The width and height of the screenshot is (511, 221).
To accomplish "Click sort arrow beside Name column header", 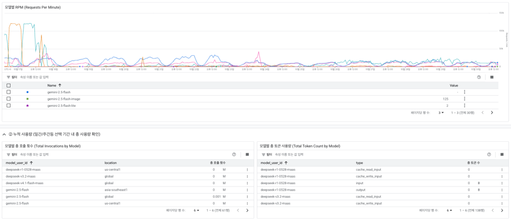I will pyautogui.click(x=60, y=85).
